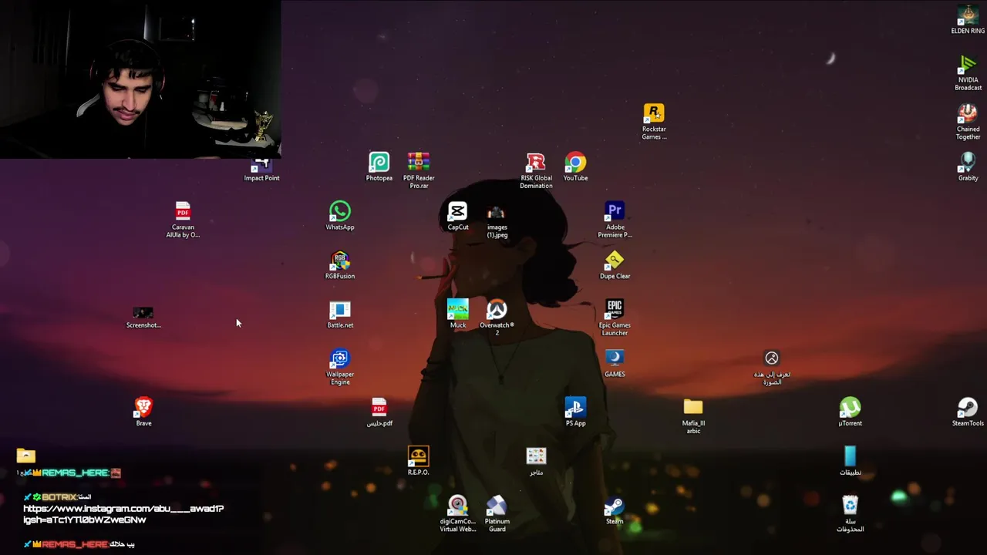This screenshot has width=987, height=555.
Task: Select the RGBFusion icon
Action: 340,265
